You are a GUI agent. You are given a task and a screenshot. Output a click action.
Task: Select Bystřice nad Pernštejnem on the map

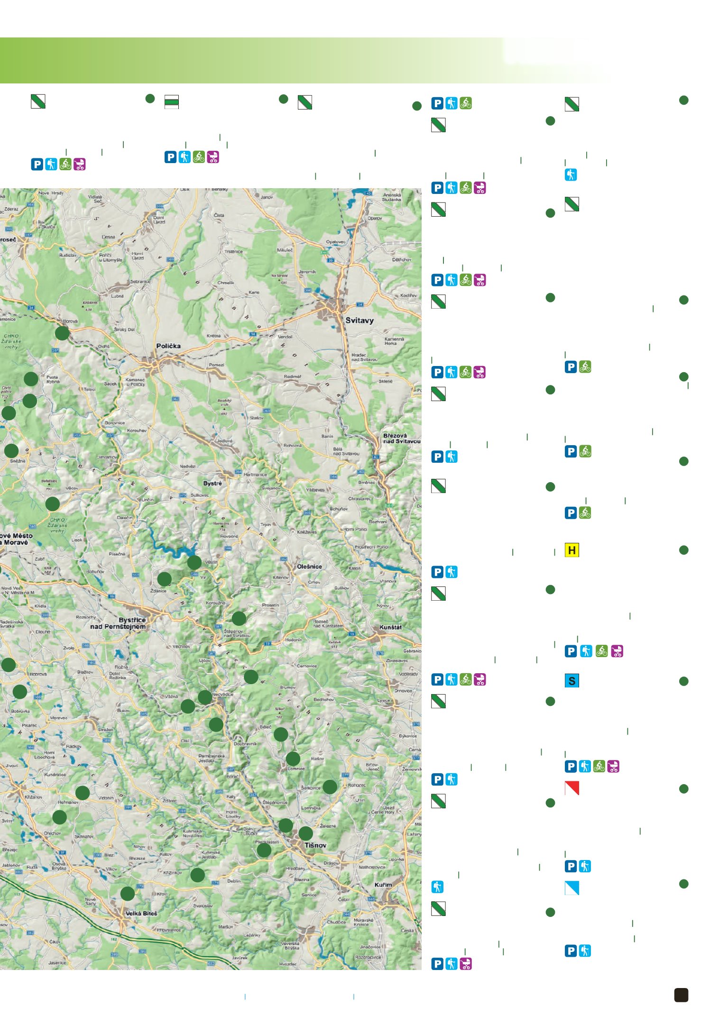point(118,623)
